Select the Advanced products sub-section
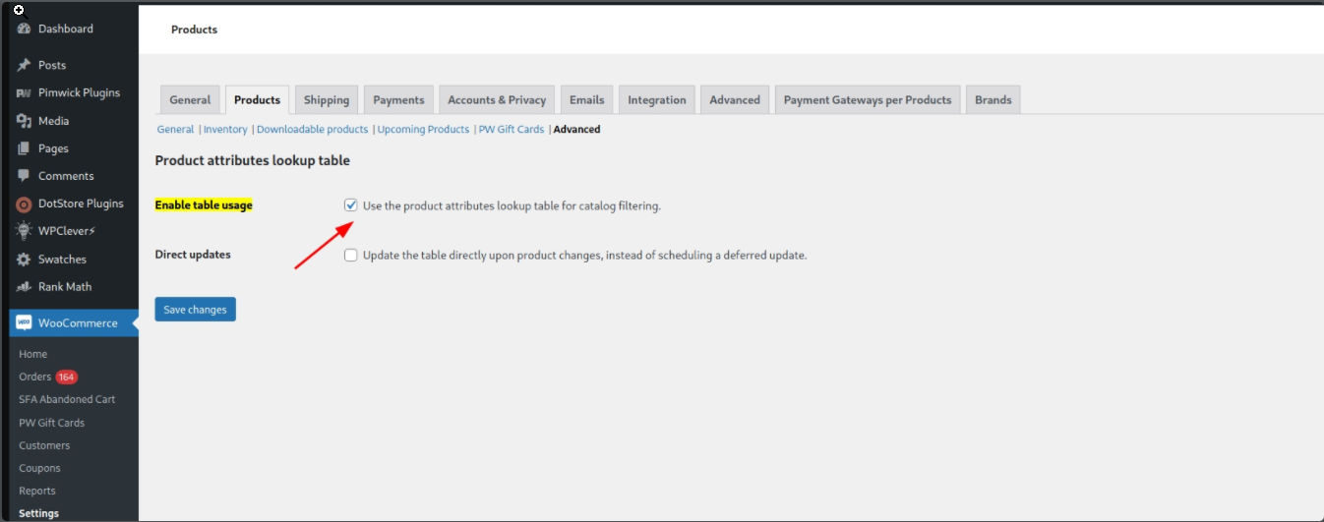Screen dimensions: 1324x522 point(576,129)
